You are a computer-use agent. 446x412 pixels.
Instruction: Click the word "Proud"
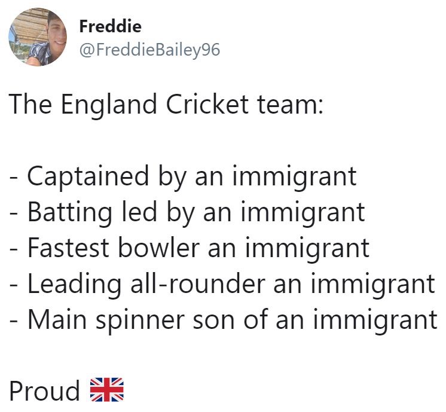(44, 391)
